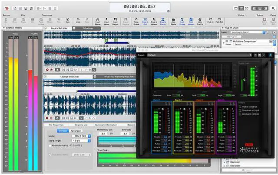
Task: Create a new file with the New icon
Action: tap(15, 8)
